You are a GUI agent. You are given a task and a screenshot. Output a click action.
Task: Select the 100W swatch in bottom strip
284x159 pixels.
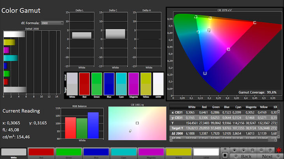[206, 152]
